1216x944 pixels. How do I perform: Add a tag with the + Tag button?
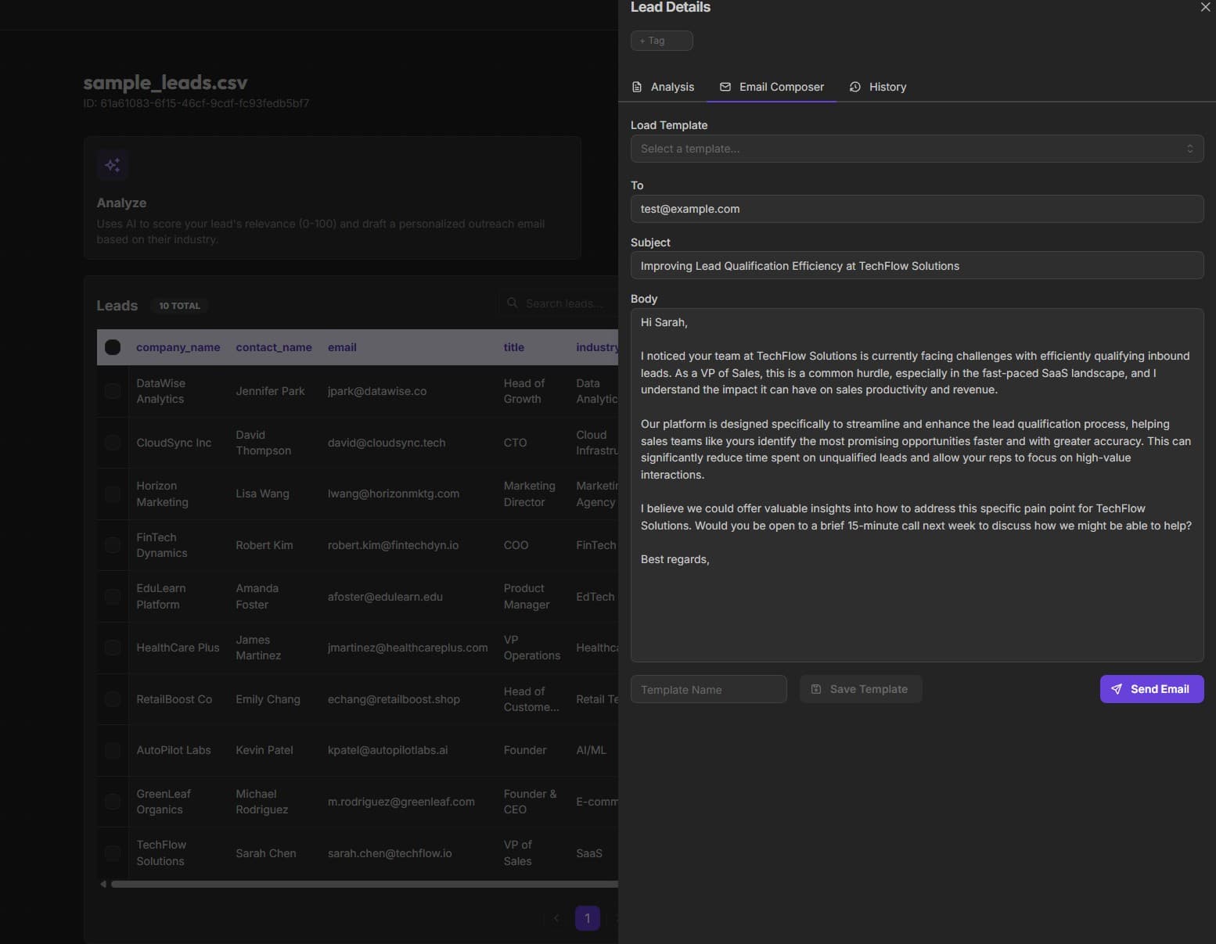pos(660,41)
